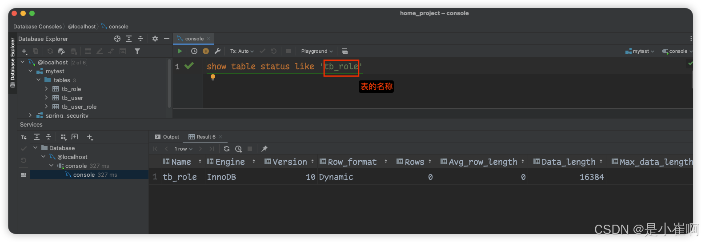Collapse @localhost node in Services tree
701x242 pixels.
point(44,157)
